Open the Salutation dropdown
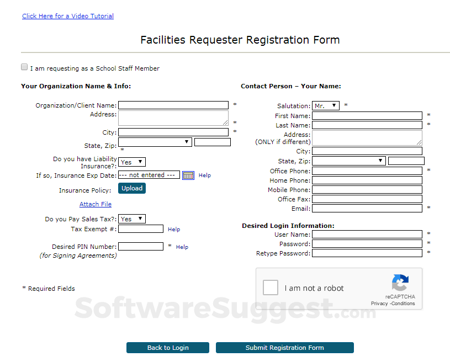 click(326, 105)
